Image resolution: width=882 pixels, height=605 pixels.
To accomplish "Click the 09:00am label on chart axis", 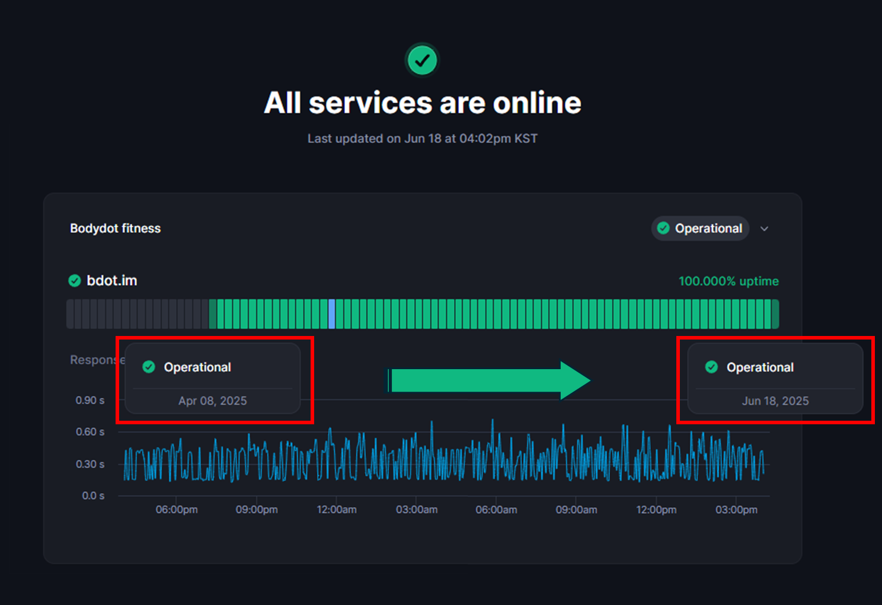I will (576, 510).
